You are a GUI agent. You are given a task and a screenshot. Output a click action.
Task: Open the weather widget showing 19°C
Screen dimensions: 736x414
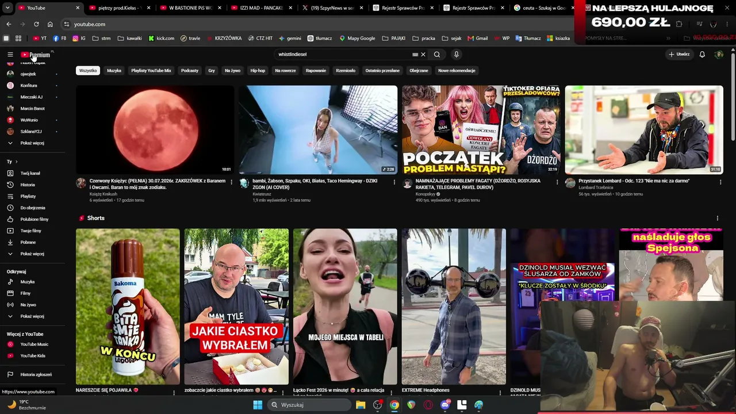(x=27, y=405)
